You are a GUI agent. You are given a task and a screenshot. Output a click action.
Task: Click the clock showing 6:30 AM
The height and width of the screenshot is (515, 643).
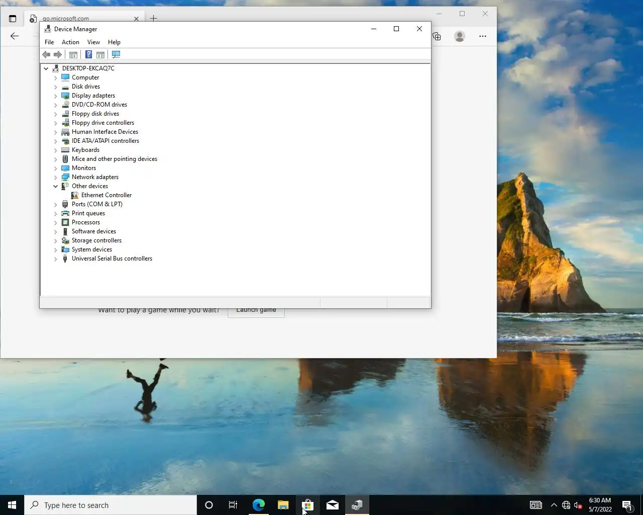[x=600, y=505]
